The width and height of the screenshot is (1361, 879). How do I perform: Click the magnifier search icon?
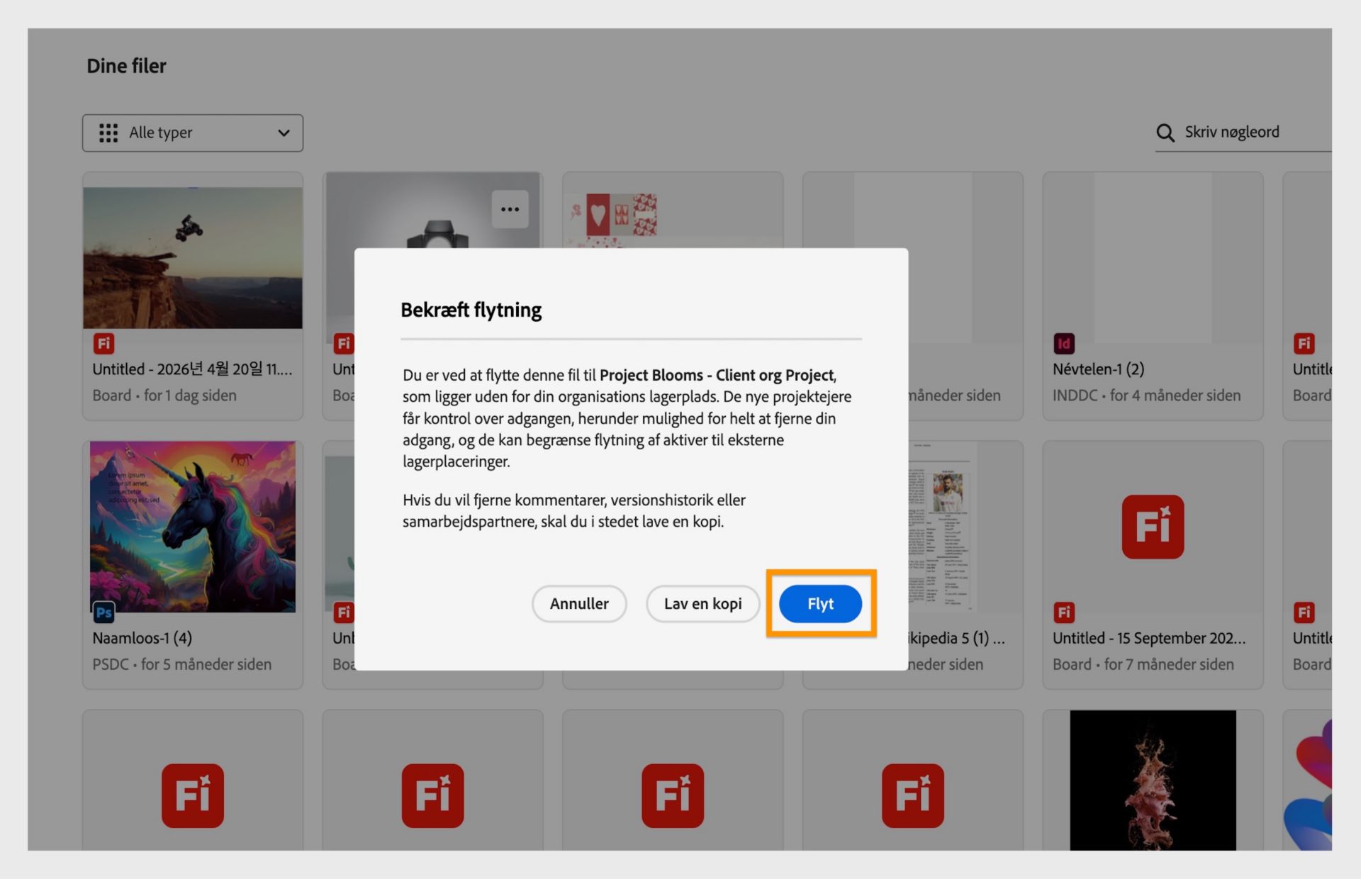[1165, 133]
